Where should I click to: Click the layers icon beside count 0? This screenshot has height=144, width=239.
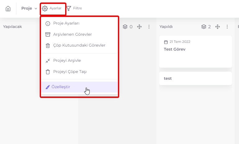pos(125,27)
